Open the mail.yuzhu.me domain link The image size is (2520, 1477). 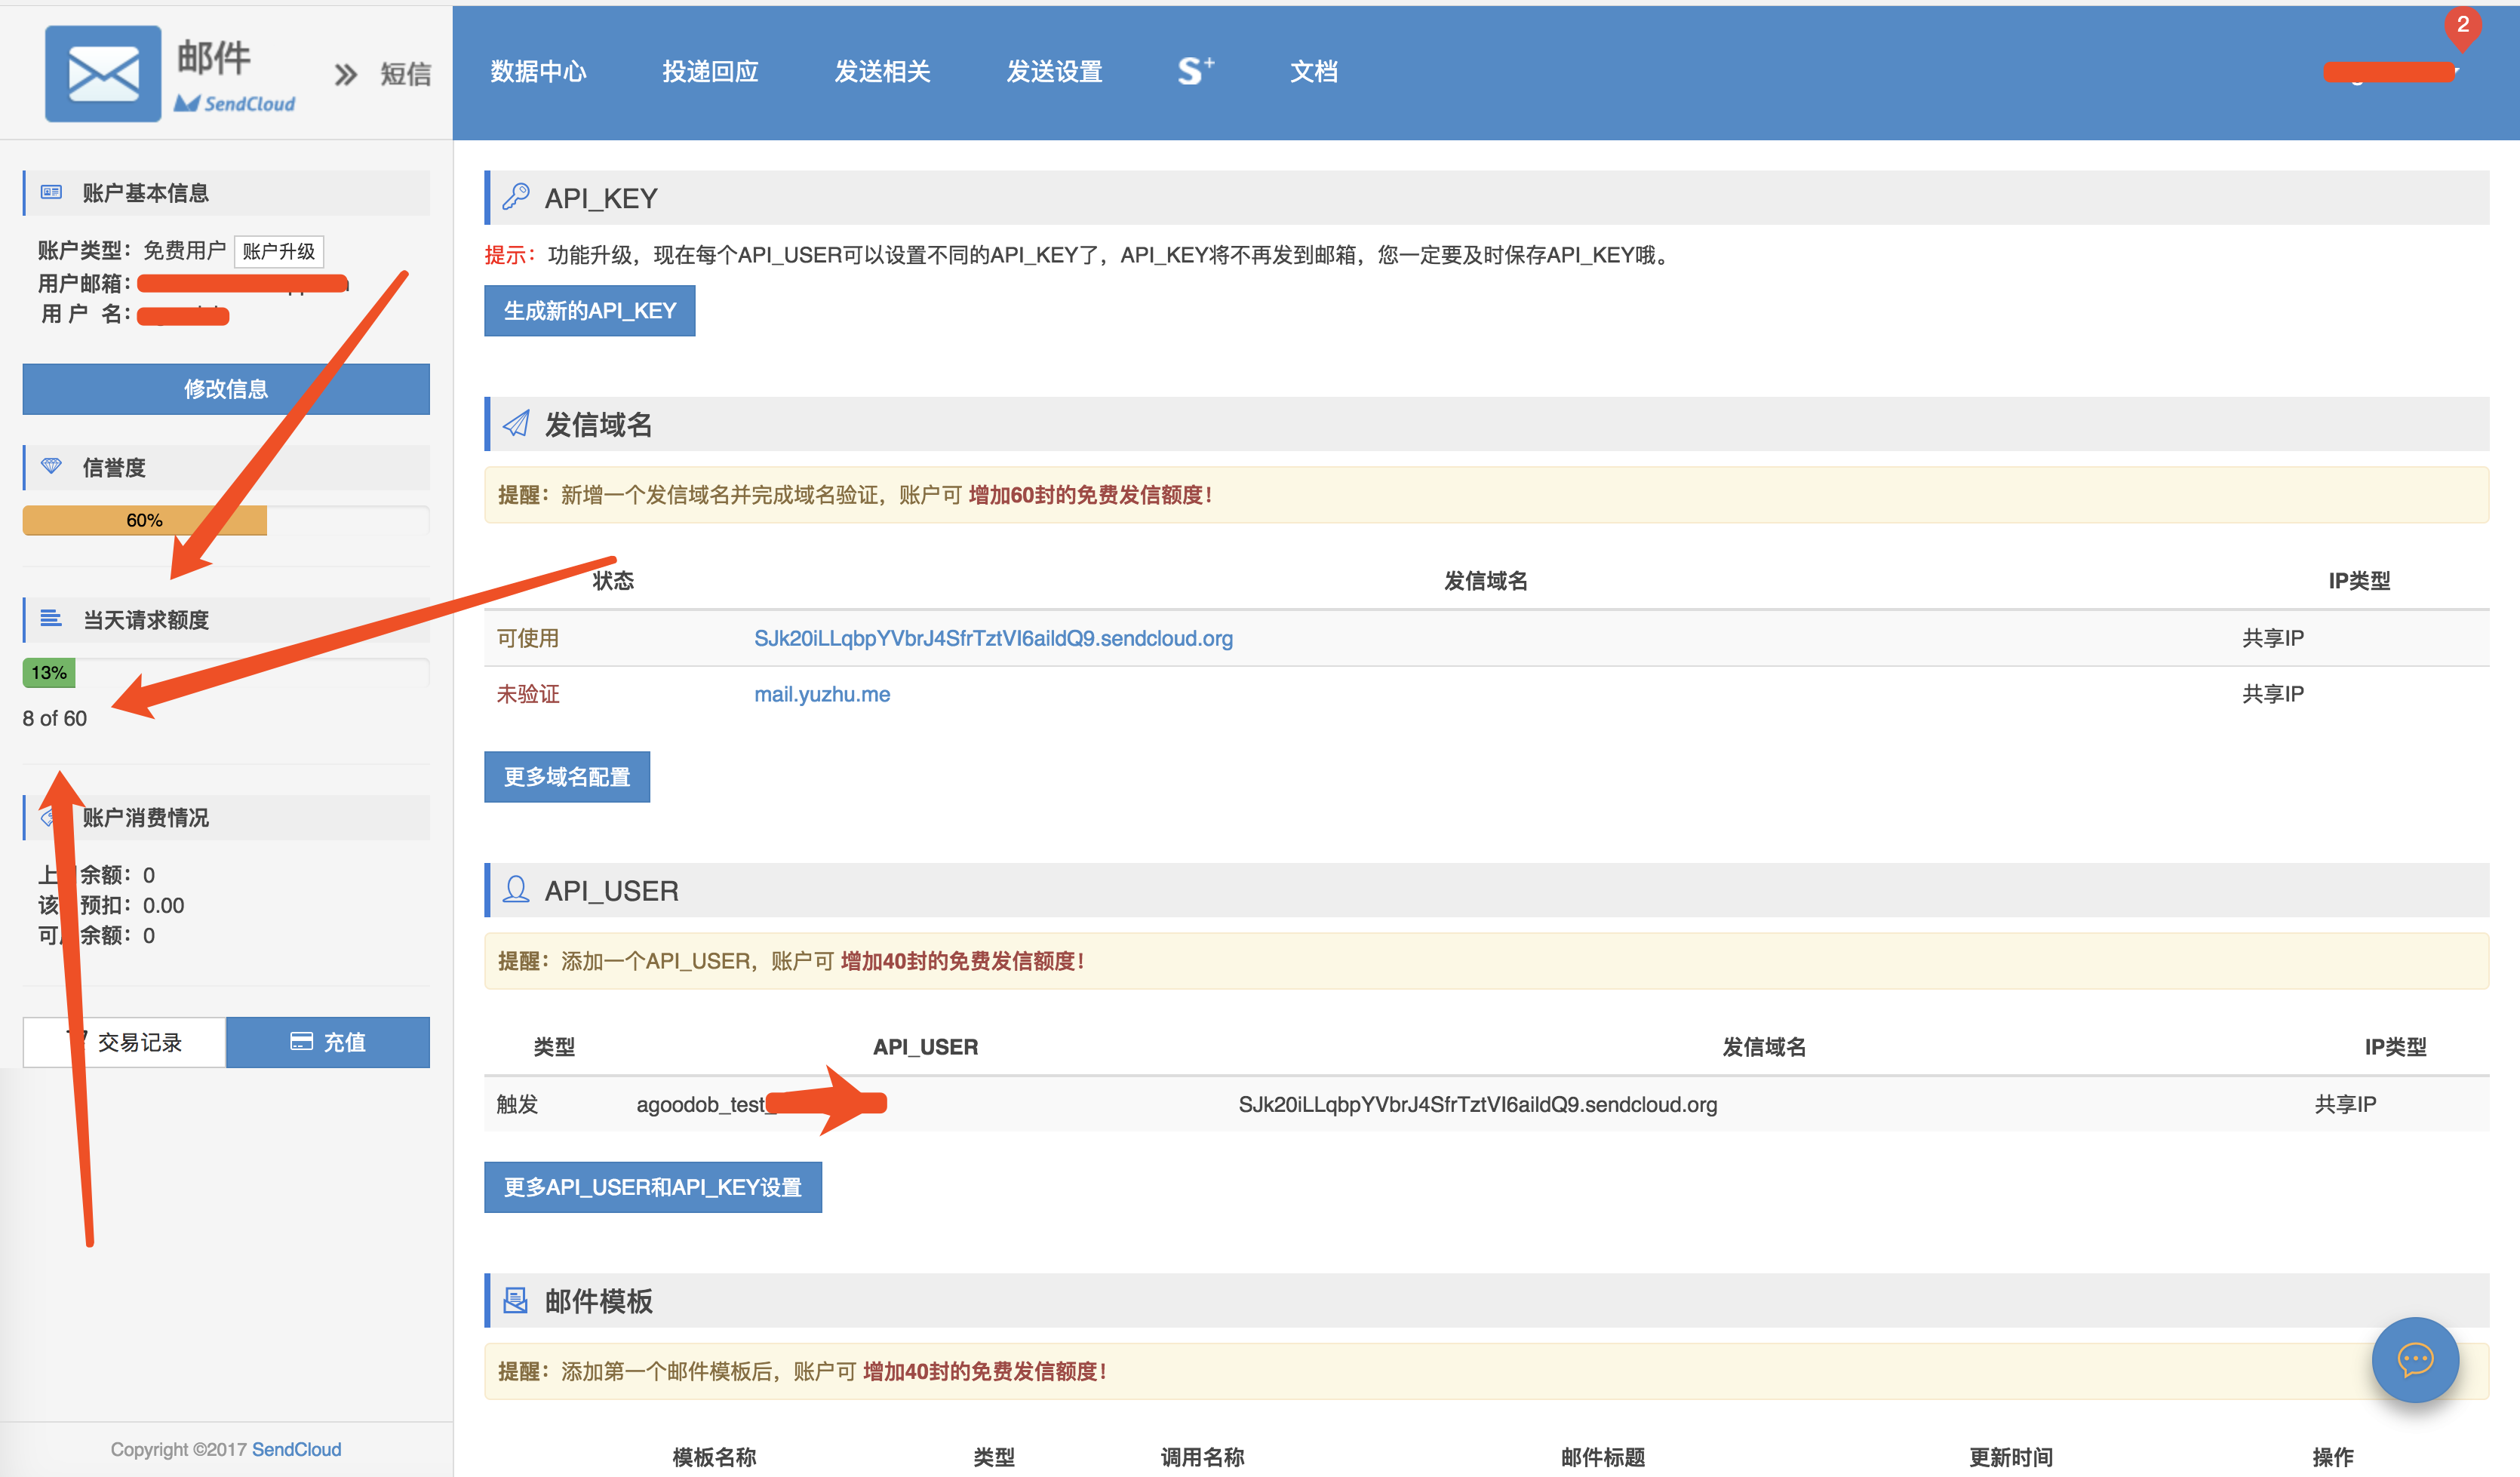tap(821, 694)
